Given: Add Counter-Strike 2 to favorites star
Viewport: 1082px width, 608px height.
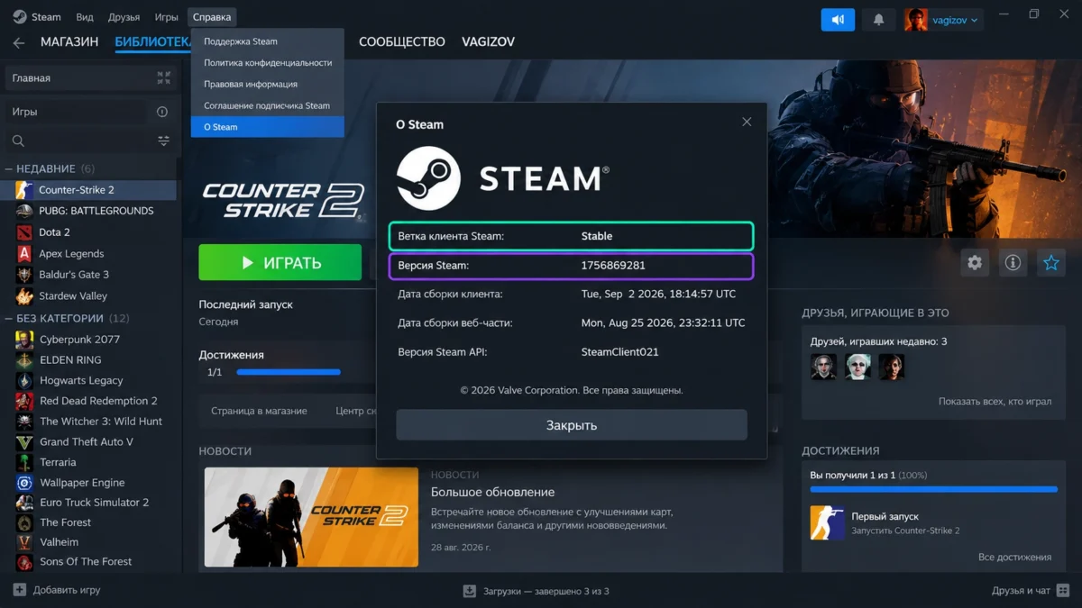Looking at the screenshot, I should [1050, 263].
